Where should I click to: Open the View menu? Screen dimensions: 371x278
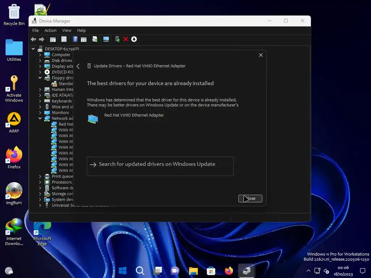pos(67,30)
